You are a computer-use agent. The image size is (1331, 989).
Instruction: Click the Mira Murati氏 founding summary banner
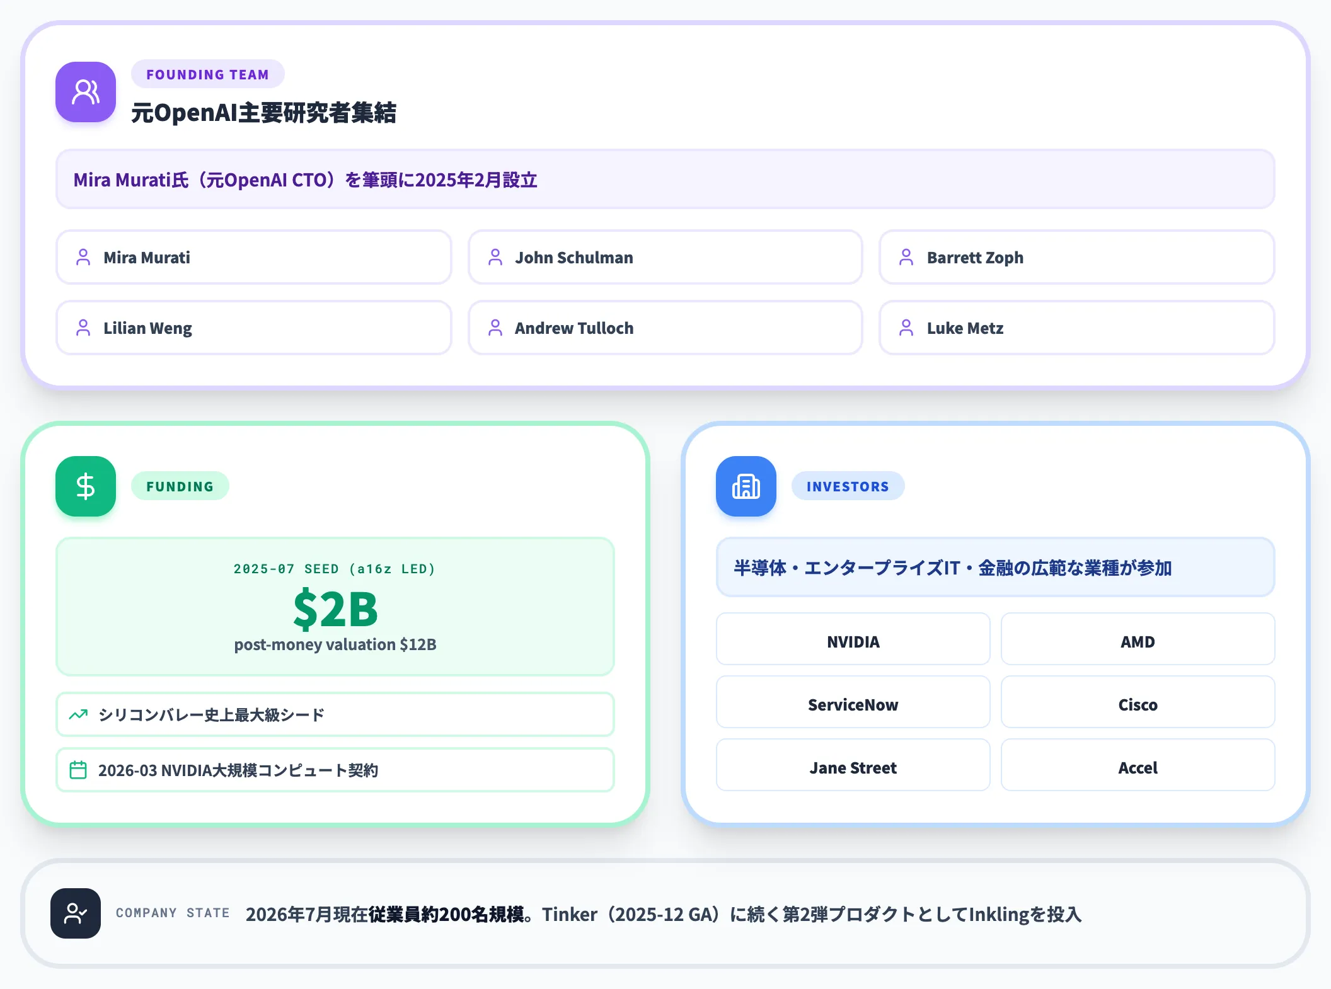point(665,180)
